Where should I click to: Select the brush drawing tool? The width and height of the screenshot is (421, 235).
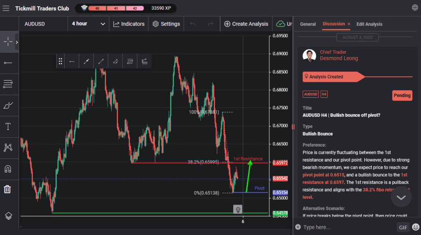click(x=8, y=105)
